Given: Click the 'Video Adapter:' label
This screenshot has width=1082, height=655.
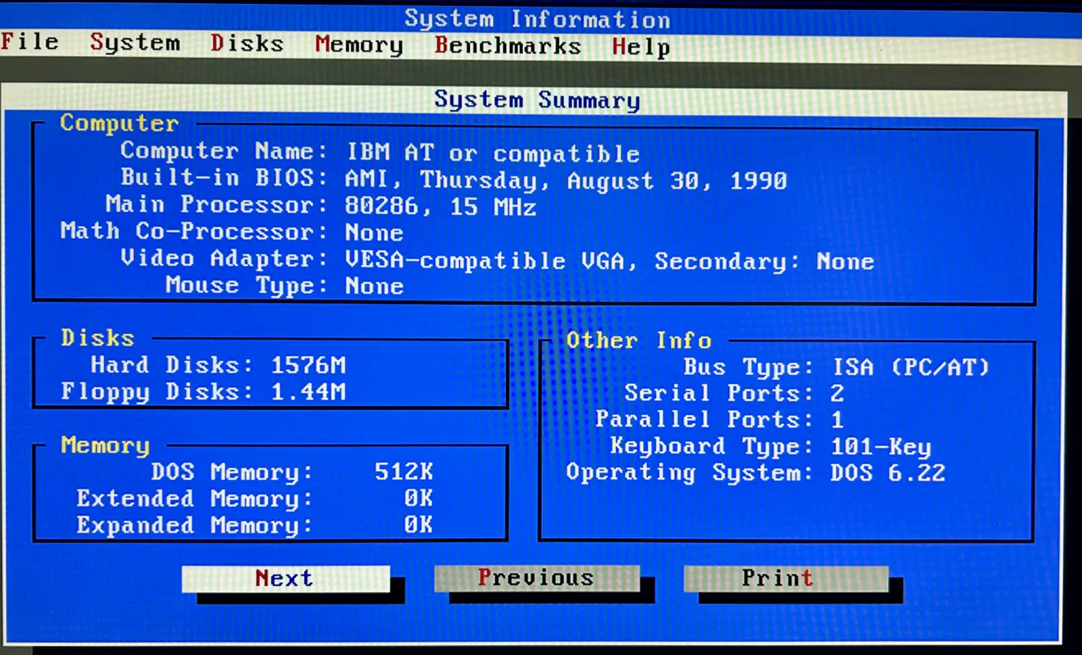Looking at the screenshot, I should 224,258.
